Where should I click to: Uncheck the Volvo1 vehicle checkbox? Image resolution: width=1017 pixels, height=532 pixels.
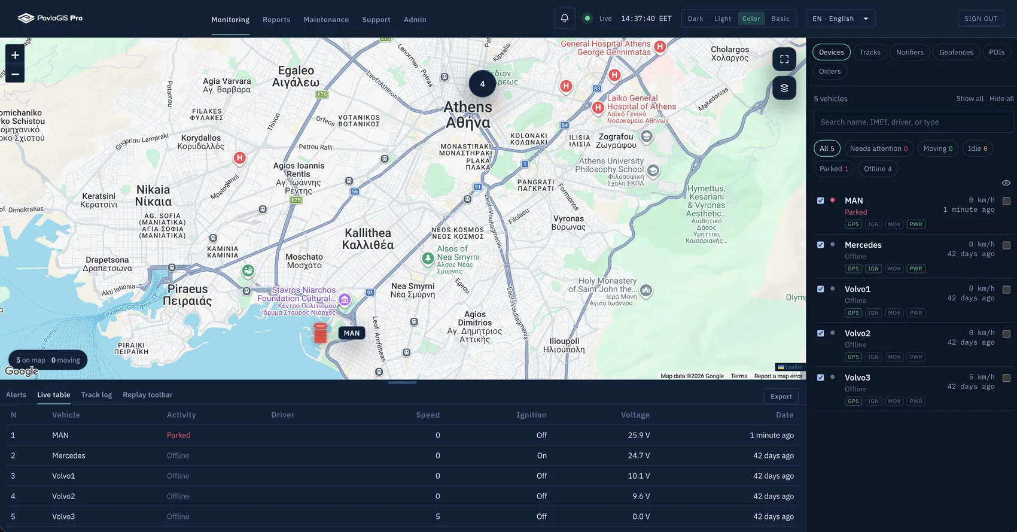pos(821,289)
